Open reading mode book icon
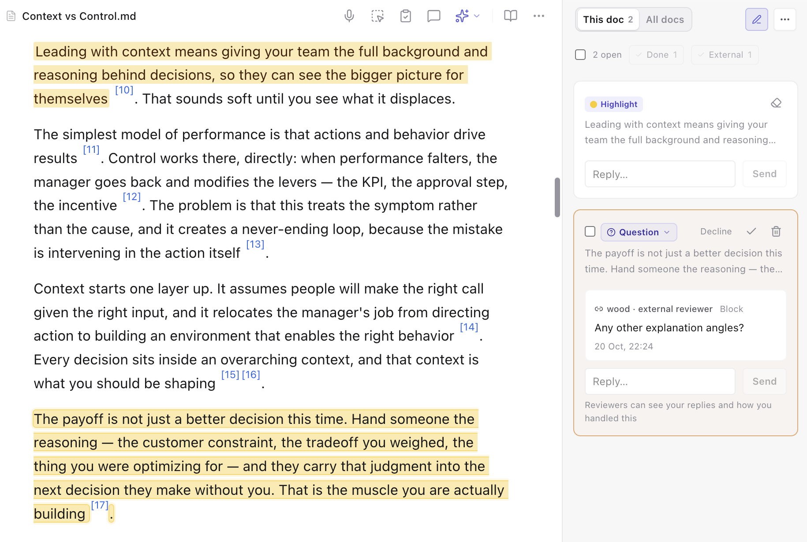The image size is (807, 542). click(x=511, y=16)
